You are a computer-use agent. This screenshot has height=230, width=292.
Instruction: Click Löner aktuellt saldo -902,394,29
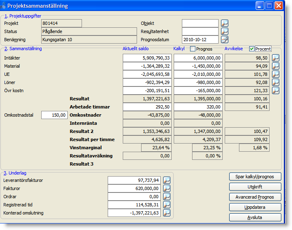tap(147, 82)
